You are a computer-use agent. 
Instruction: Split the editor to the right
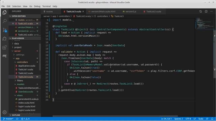[206, 11]
